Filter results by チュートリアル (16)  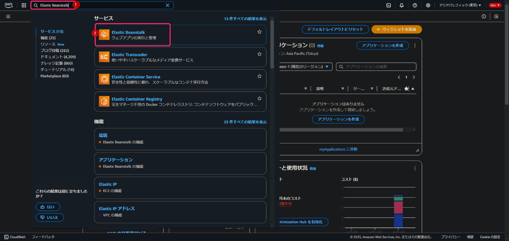(x=57, y=69)
